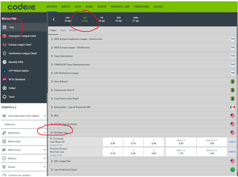Click the Baloncesto basketball icon

tap(4, 141)
